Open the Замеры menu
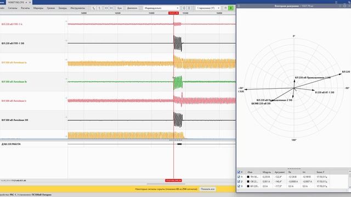Image resolution: width=351 pixels, height=197 pixels. click(63, 8)
